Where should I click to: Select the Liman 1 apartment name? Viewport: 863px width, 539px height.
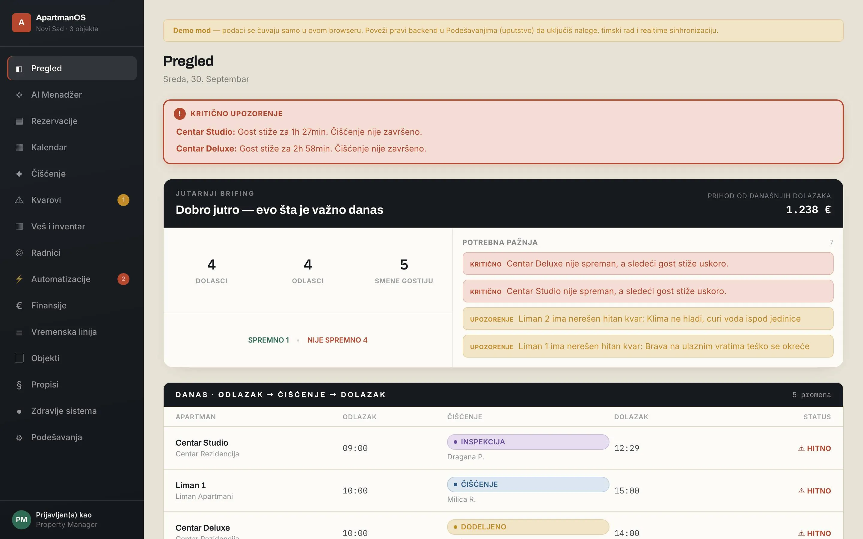coord(191,485)
